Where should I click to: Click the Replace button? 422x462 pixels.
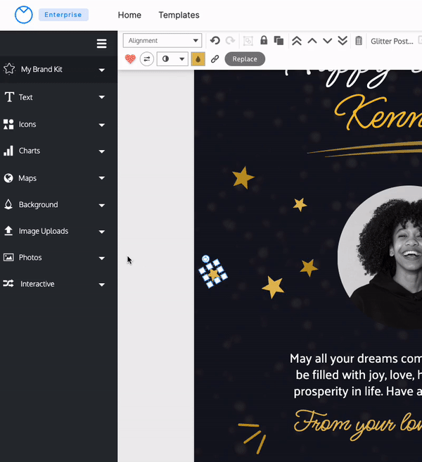coord(245,59)
